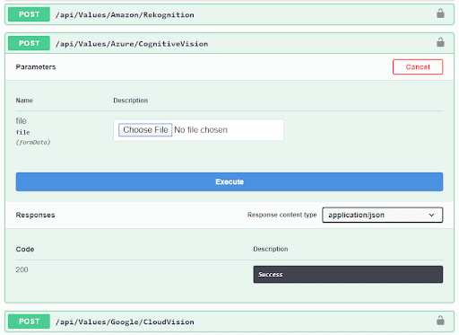Click the blue Execute button
Viewport: 459px width, 335px height.
click(x=229, y=181)
